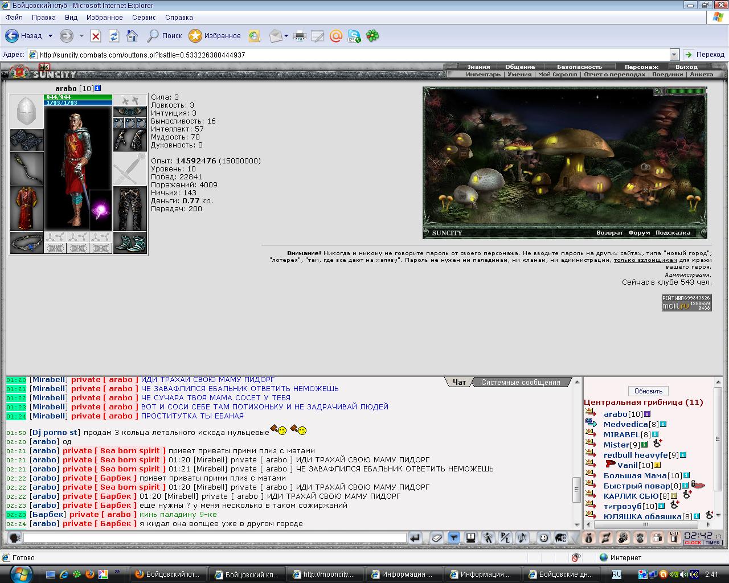This screenshot has height=583, width=729.
Task: Open the Общение menu
Action: pos(520,67)
